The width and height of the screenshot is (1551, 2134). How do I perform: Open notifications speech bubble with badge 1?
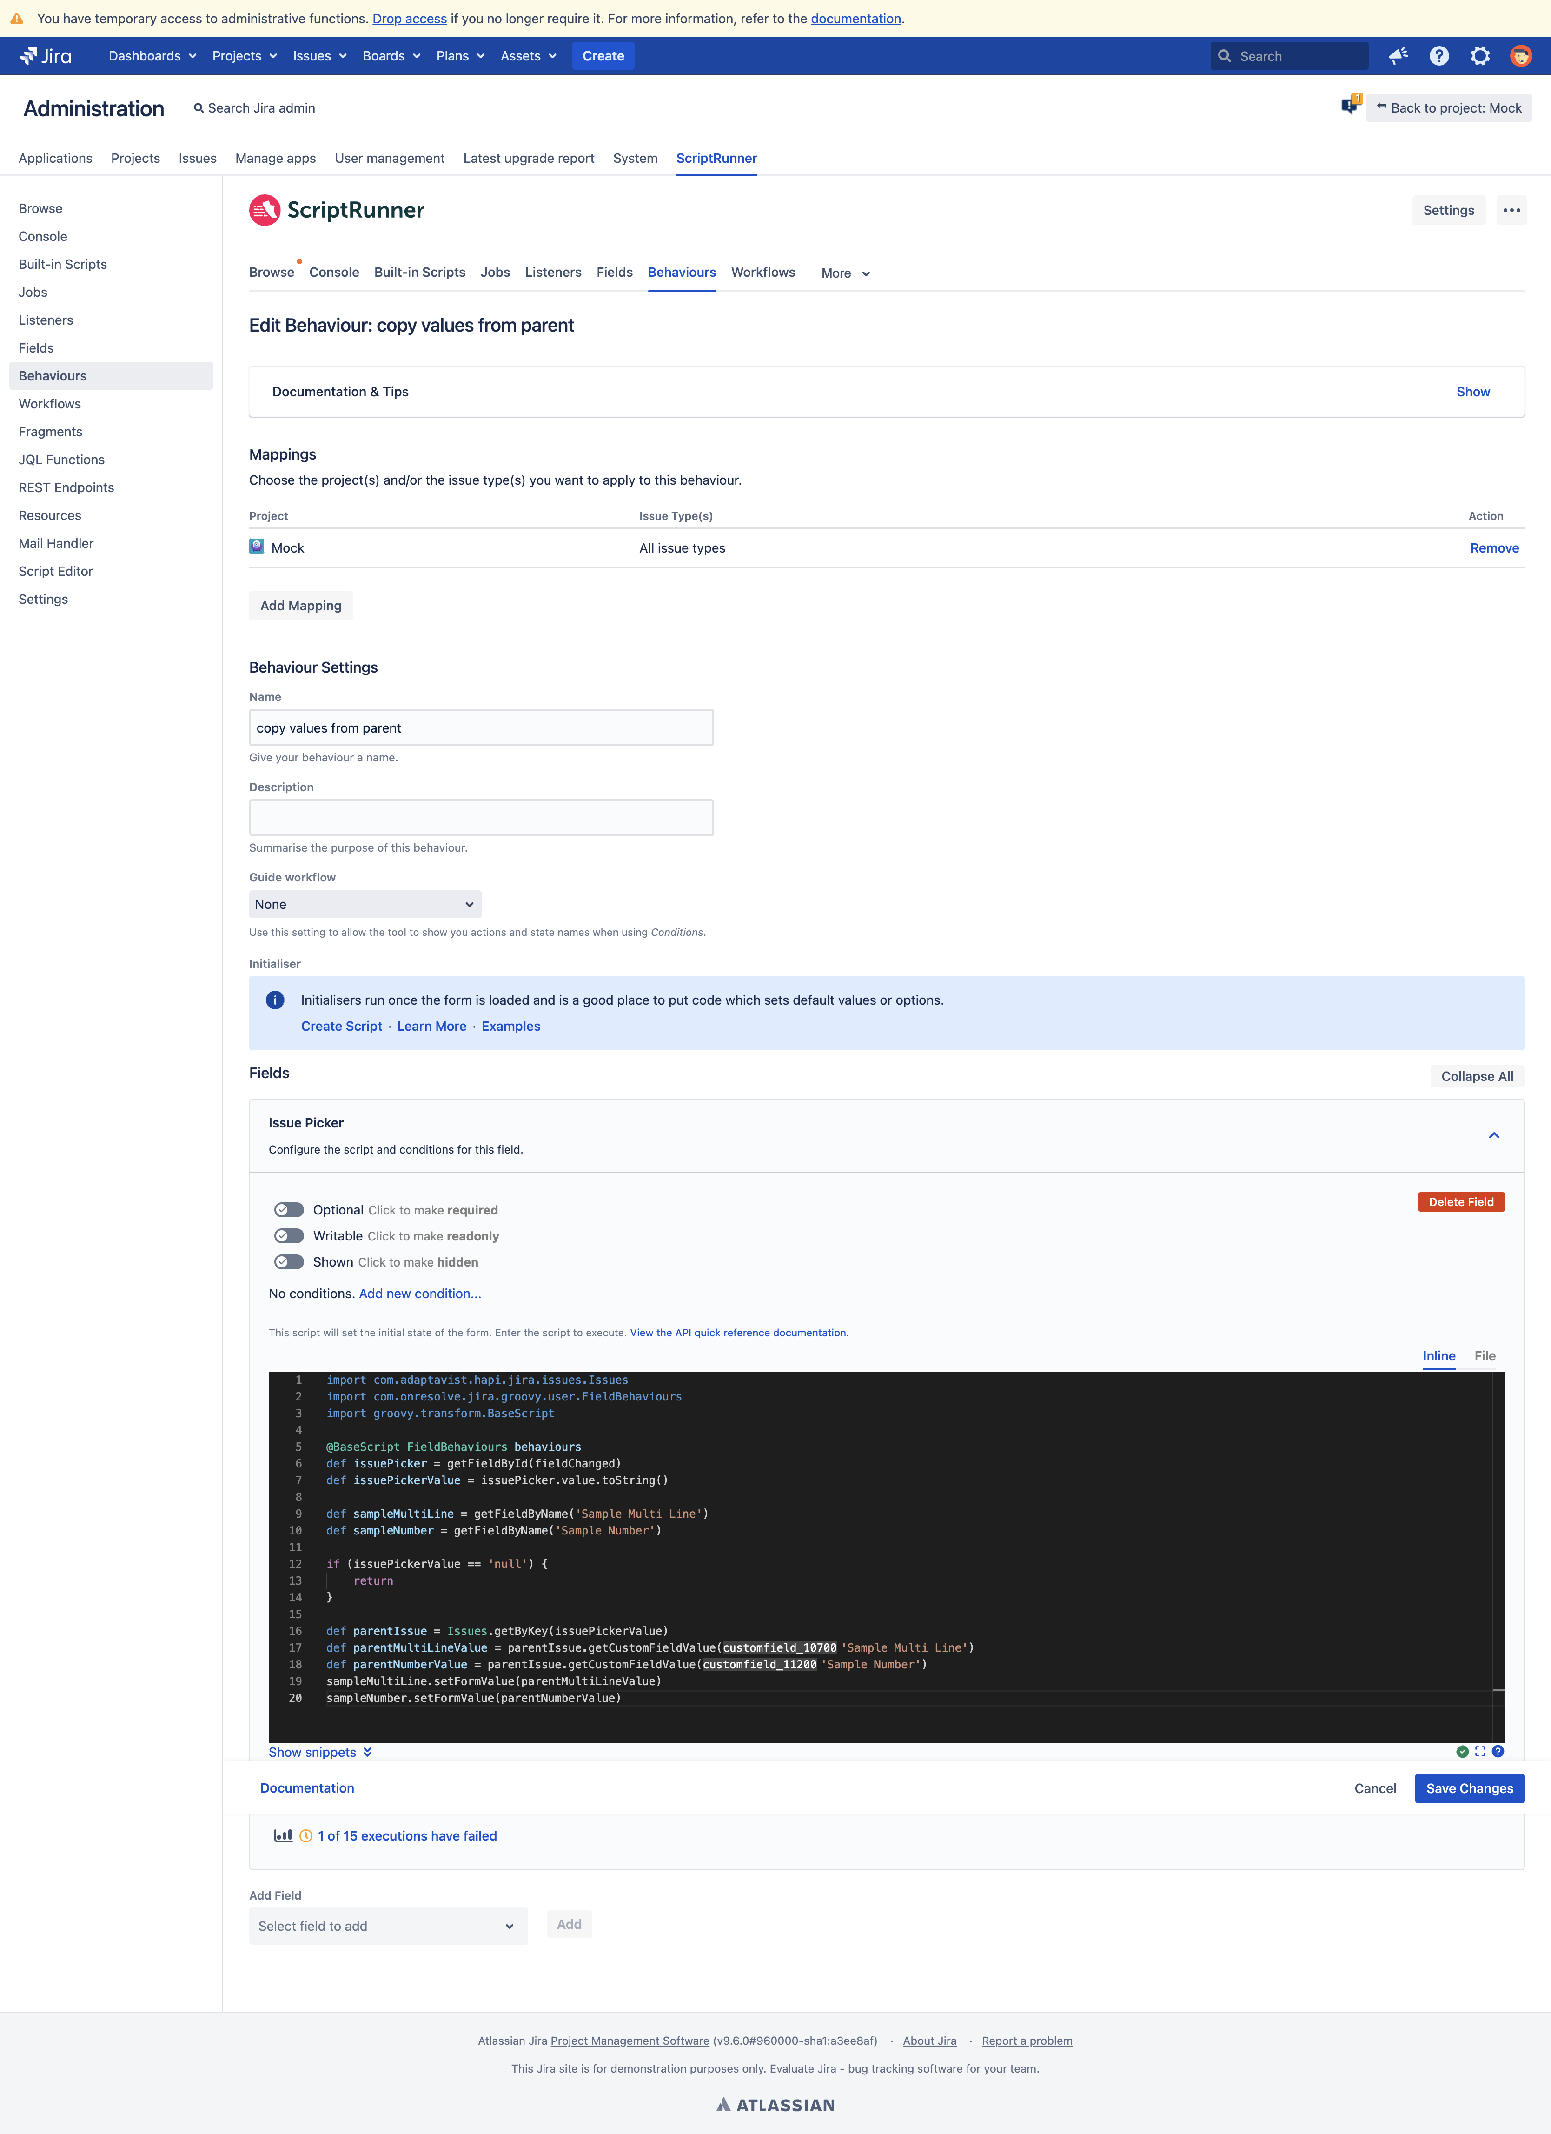(1350, 107)
